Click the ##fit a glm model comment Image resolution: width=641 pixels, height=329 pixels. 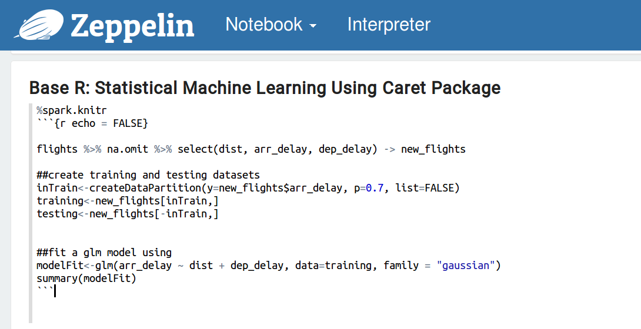[104, 253]
